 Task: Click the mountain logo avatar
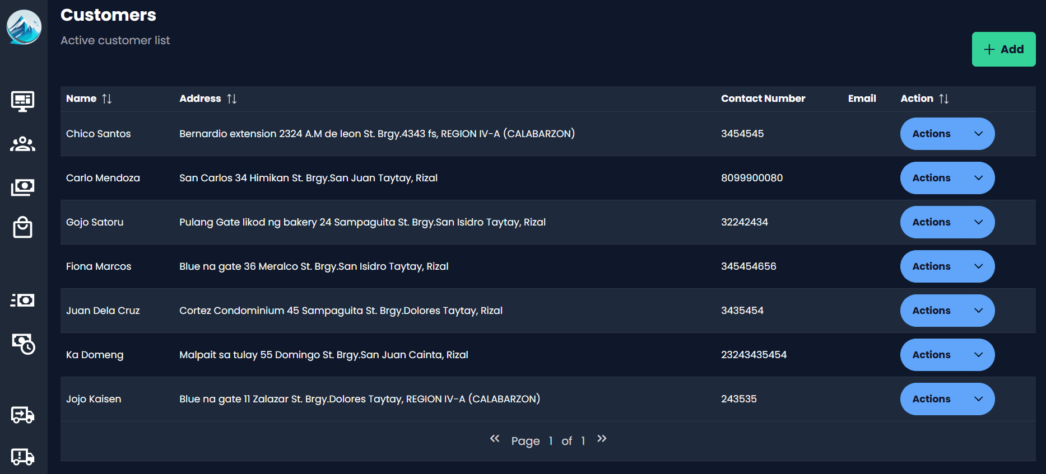tap(24, 27)
